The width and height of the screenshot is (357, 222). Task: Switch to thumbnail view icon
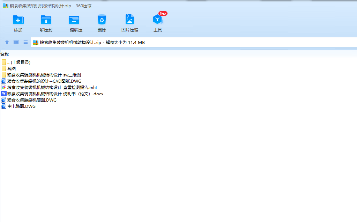[16, 42]
